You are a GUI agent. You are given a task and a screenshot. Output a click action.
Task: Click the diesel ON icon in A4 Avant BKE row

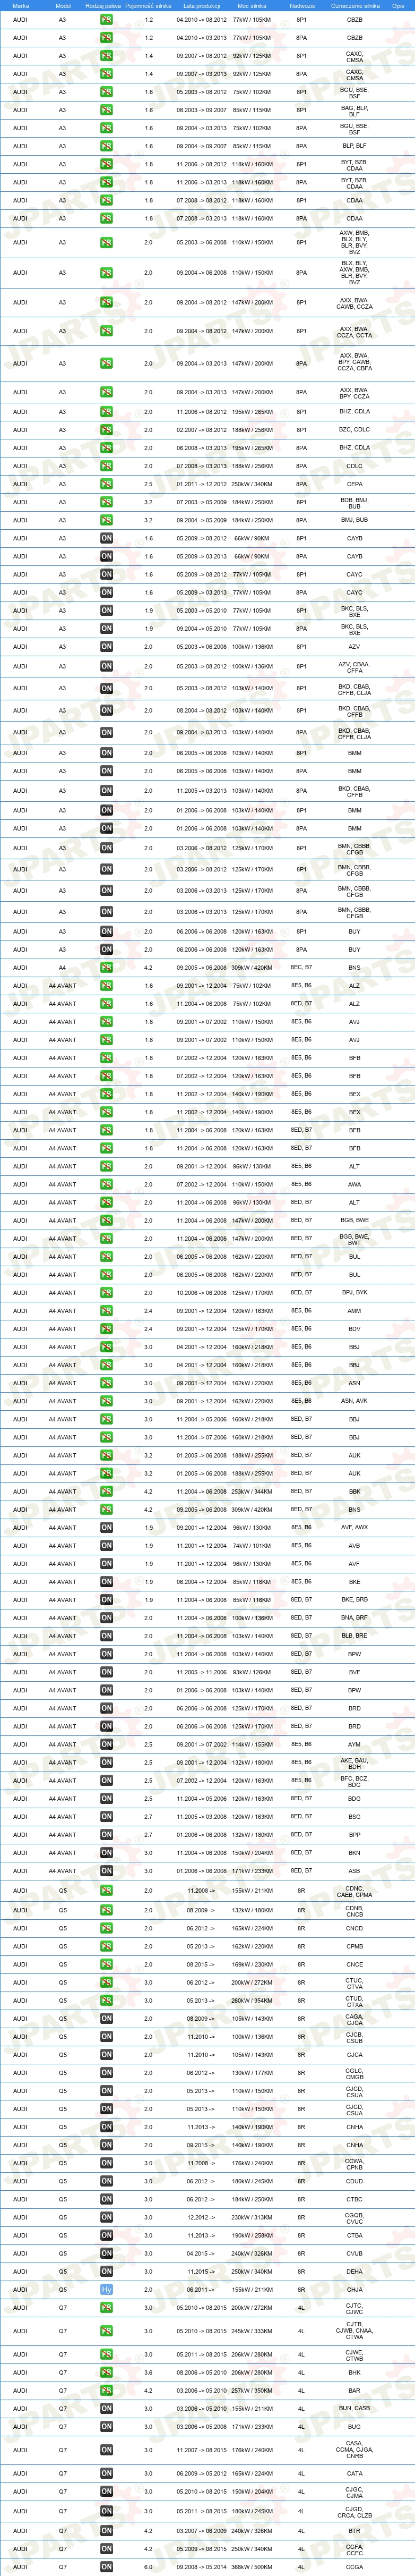click(x=106, y=1582)
